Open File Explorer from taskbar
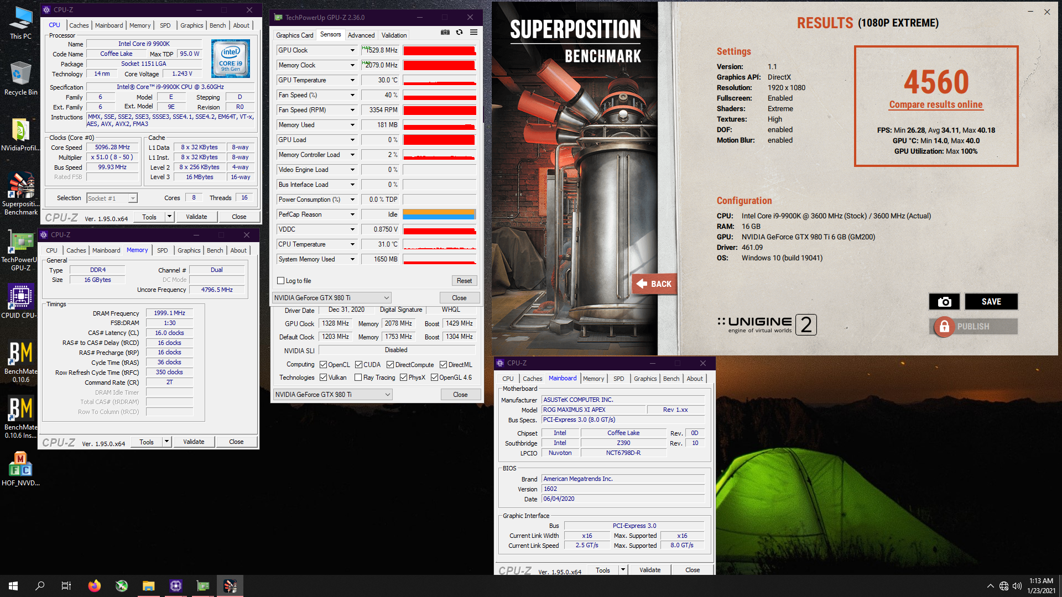The image size is (1062, 597). (148, 586)
